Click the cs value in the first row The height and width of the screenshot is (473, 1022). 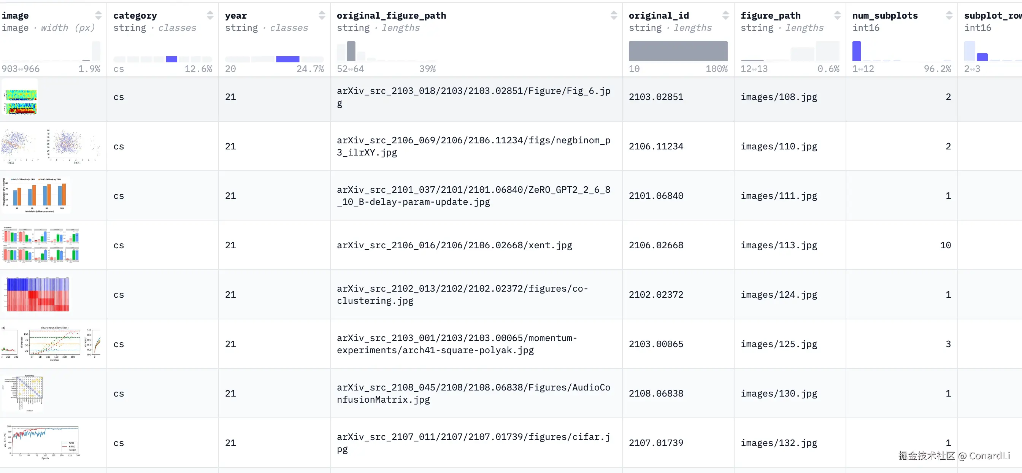(x=119, y=97)
